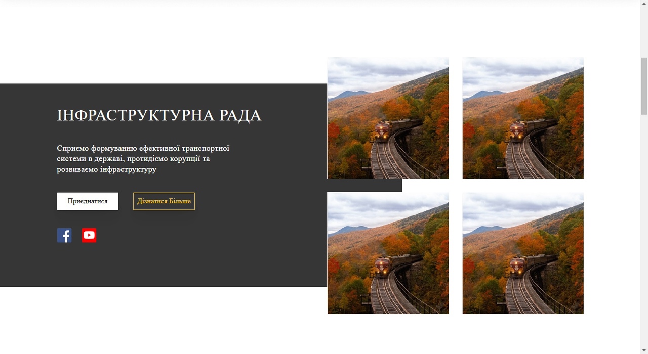The width and height of the screenshot is (648, 354).
Task: Follow the Дізнатися Більше link button
Action: 164,201
